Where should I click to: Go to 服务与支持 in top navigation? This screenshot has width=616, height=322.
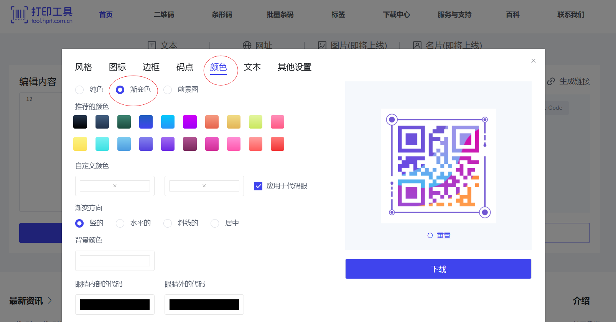coord(455,15)
